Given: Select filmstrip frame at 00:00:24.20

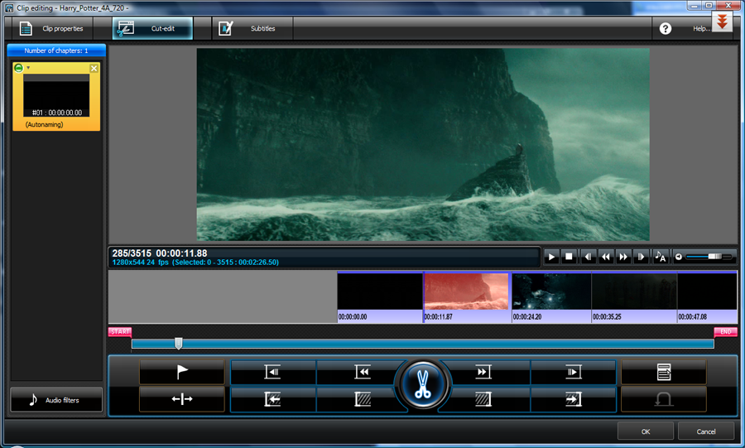Looking at the screenshot, I should pos(551,297).
